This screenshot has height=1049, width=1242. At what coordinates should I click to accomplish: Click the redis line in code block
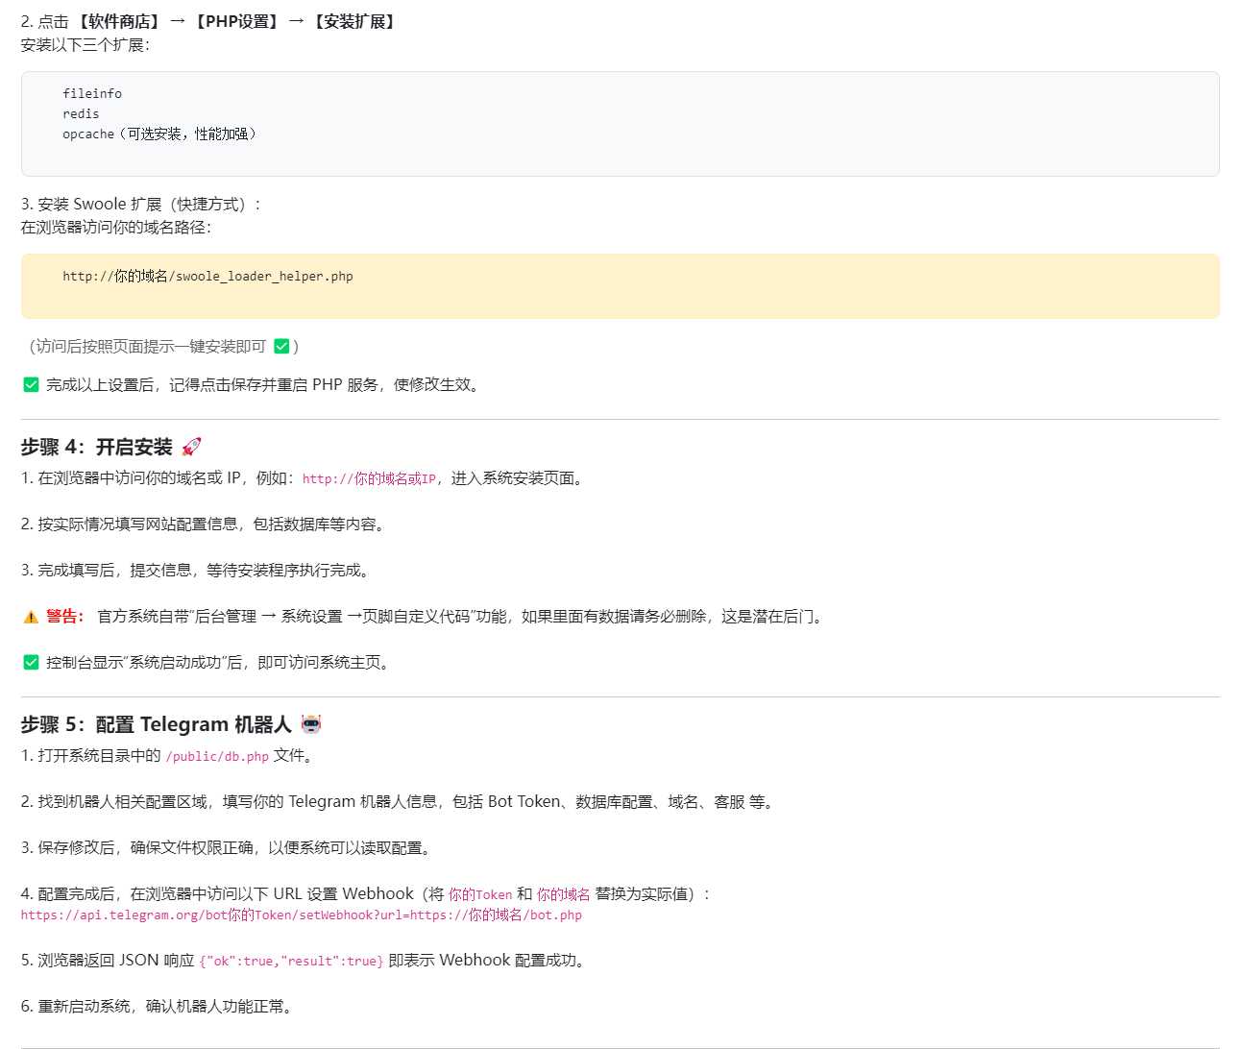(x=81, y=114)
